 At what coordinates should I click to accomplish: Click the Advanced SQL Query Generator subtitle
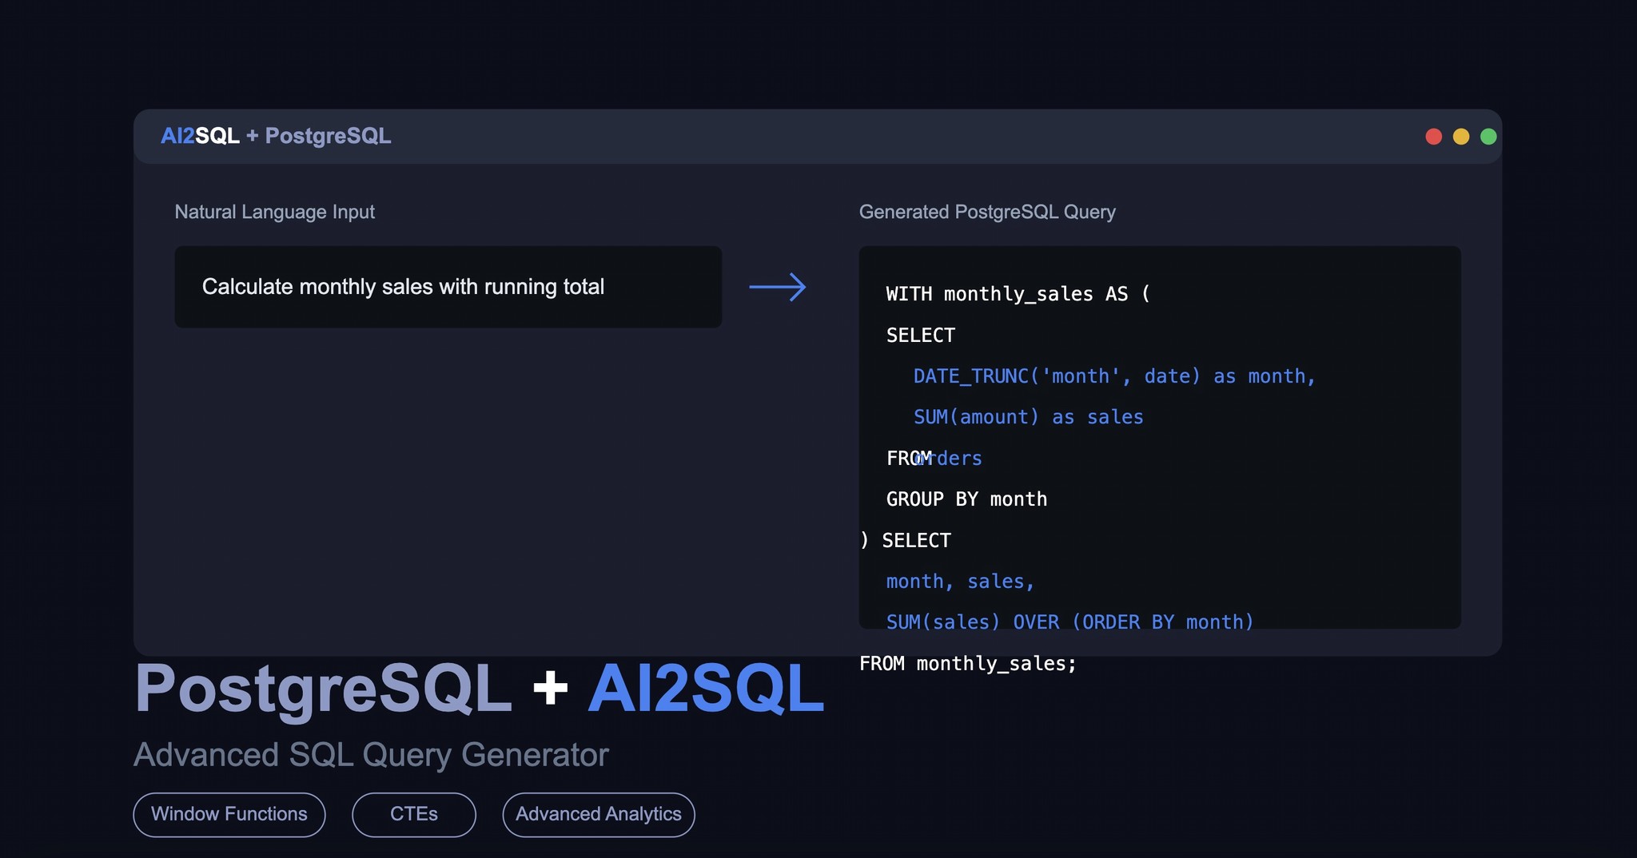coord(372,754)
